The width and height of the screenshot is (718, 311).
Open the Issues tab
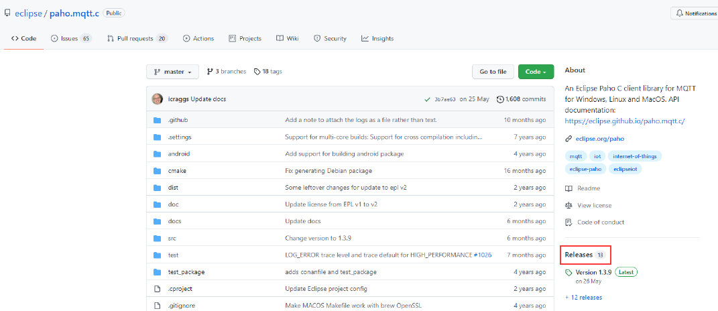[71, 38]
